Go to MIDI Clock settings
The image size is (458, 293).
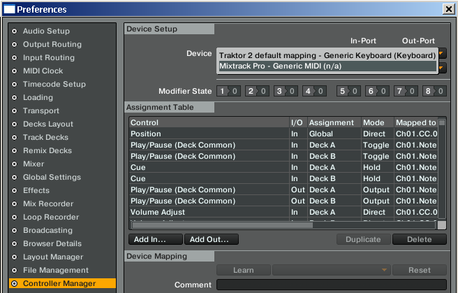pos(43,71)
